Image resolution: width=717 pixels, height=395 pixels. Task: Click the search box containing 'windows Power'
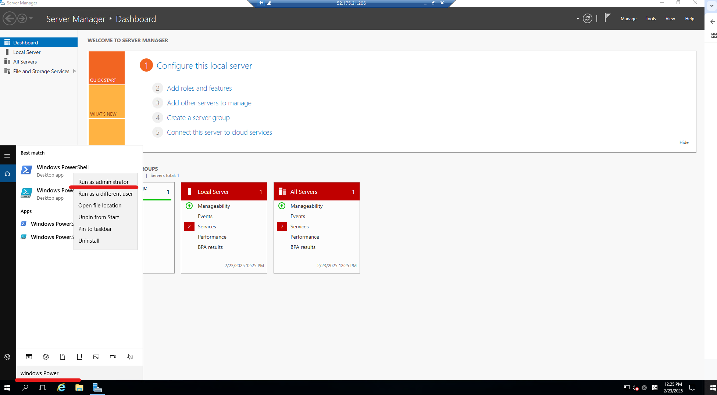tap(79, 373)
